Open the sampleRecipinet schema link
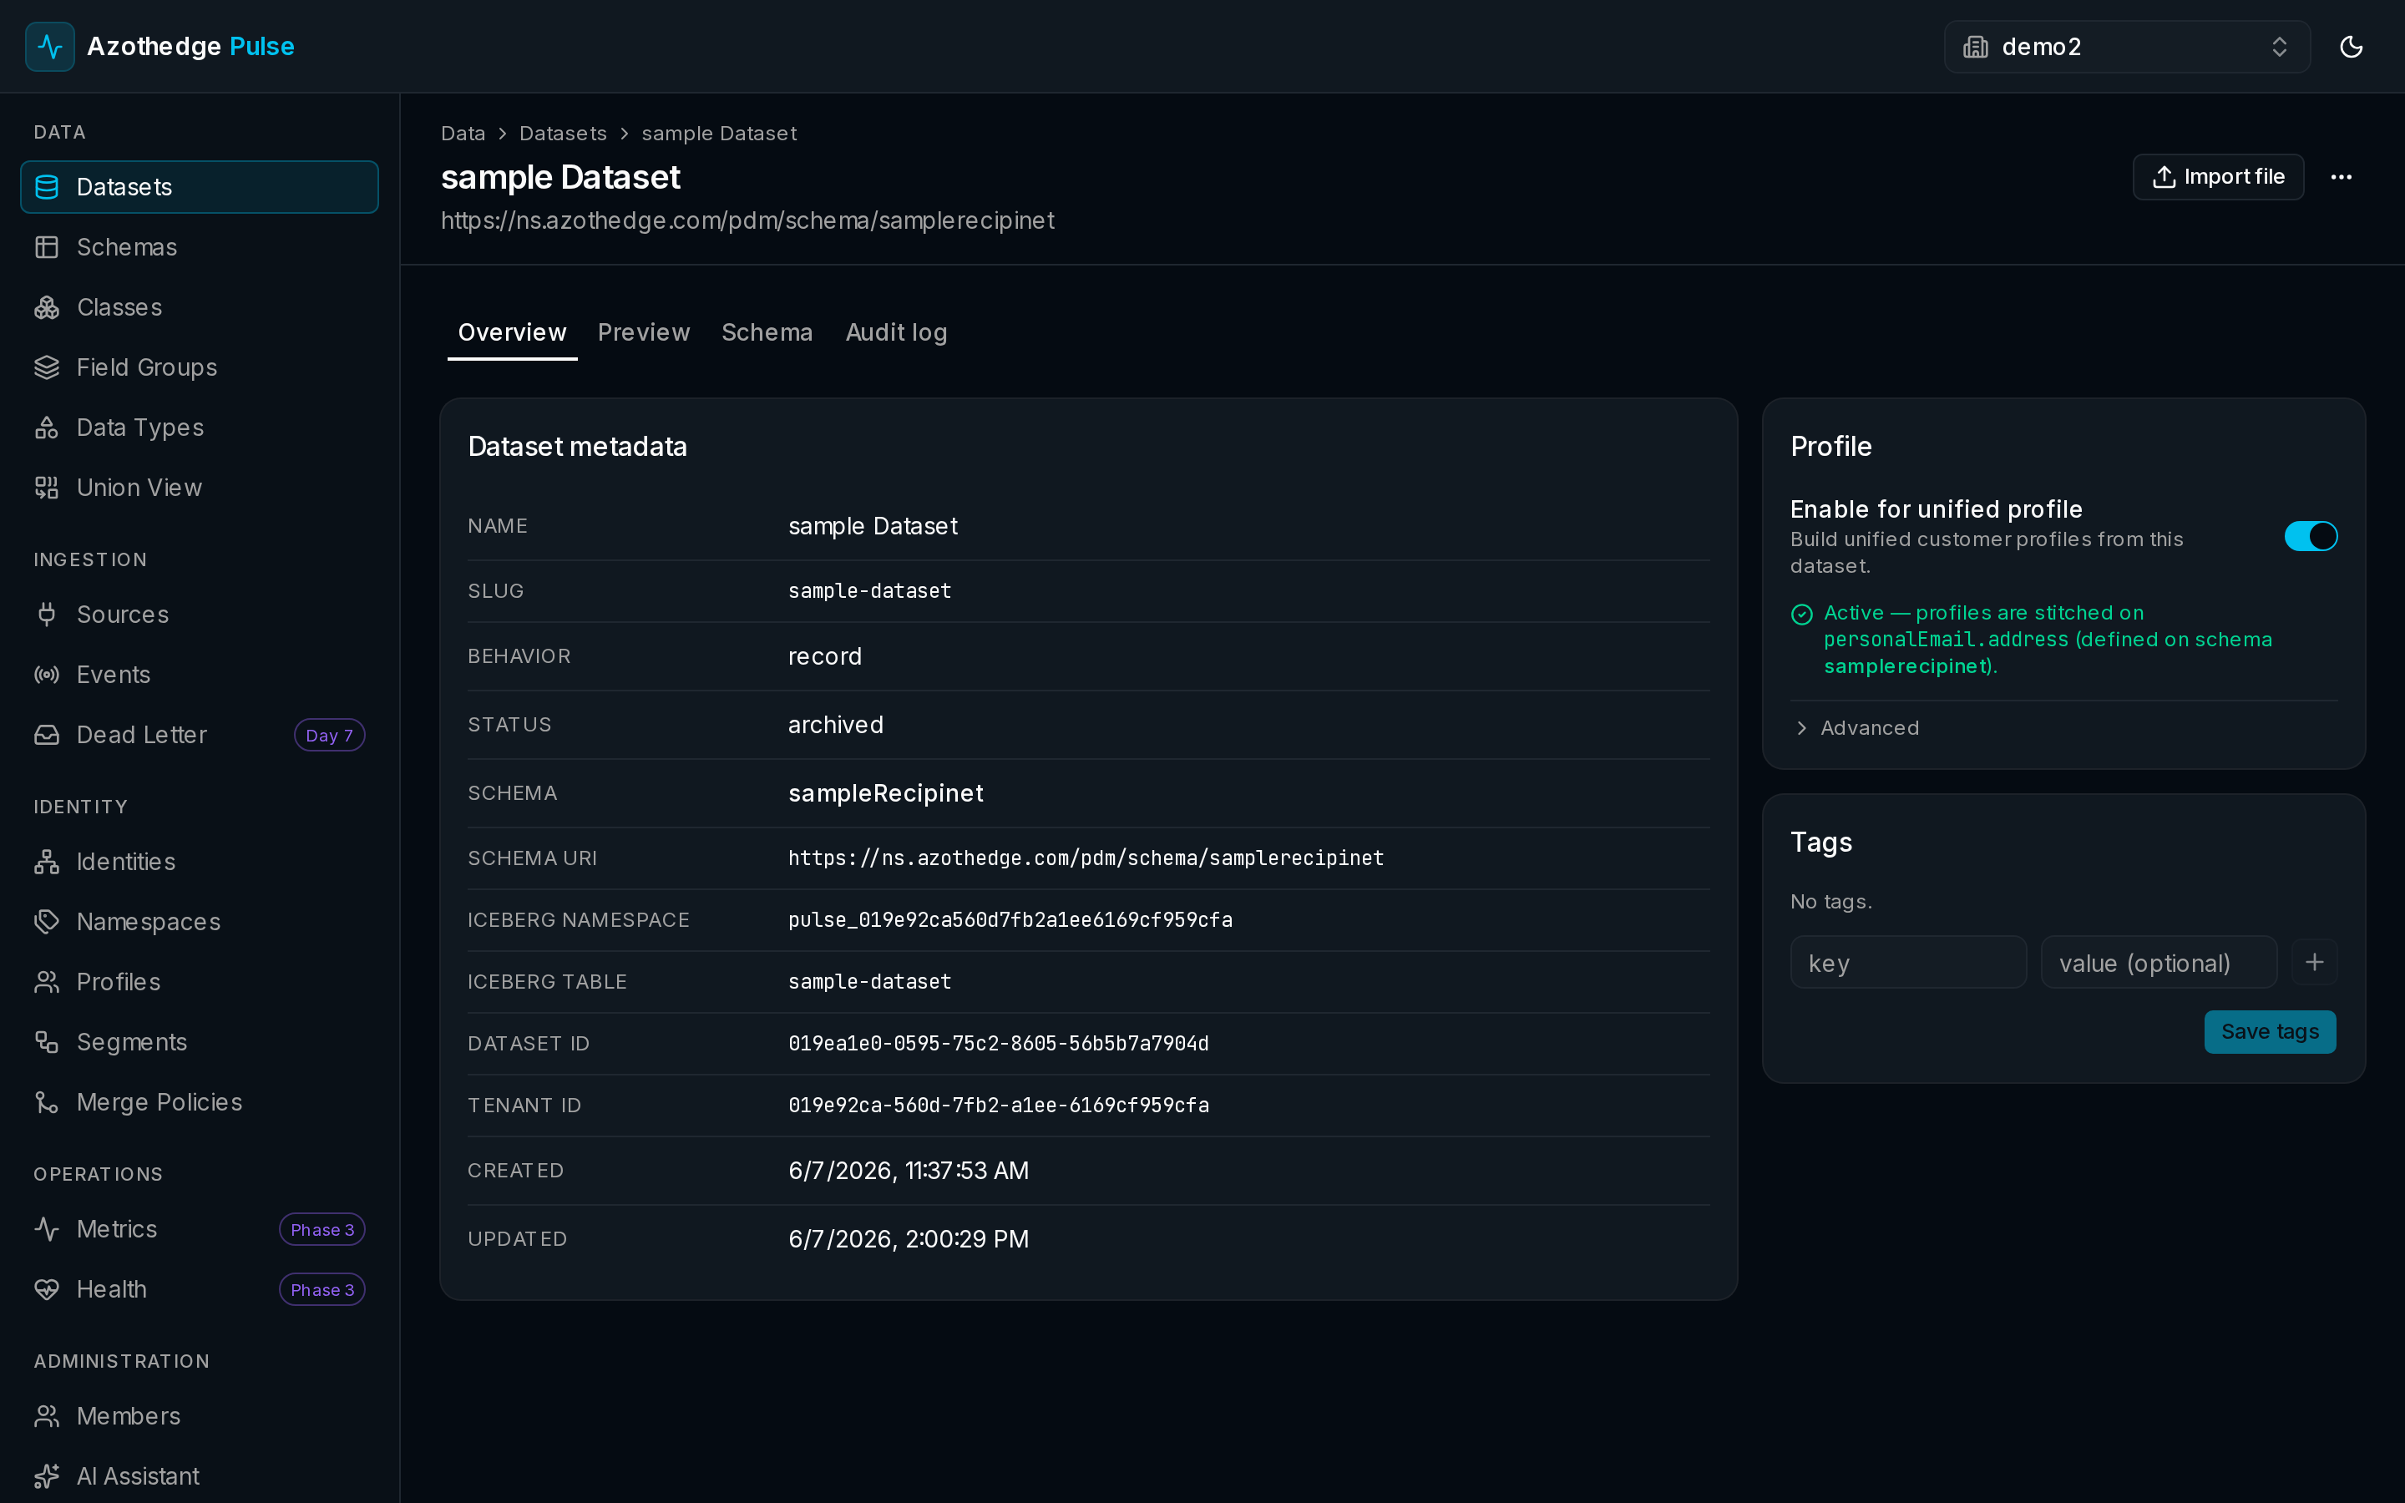Image resolution: width=2405 pixels, height=1503 pixels. tap(885, 793)
